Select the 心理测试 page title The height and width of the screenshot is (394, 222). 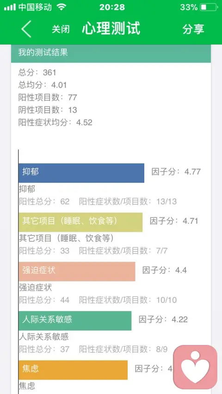[x=111, y=28]
